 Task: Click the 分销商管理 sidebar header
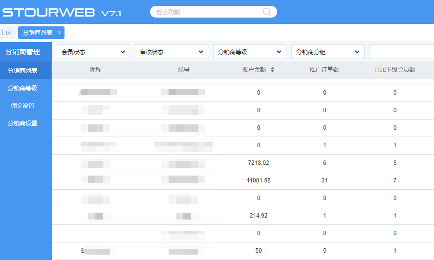22,52
